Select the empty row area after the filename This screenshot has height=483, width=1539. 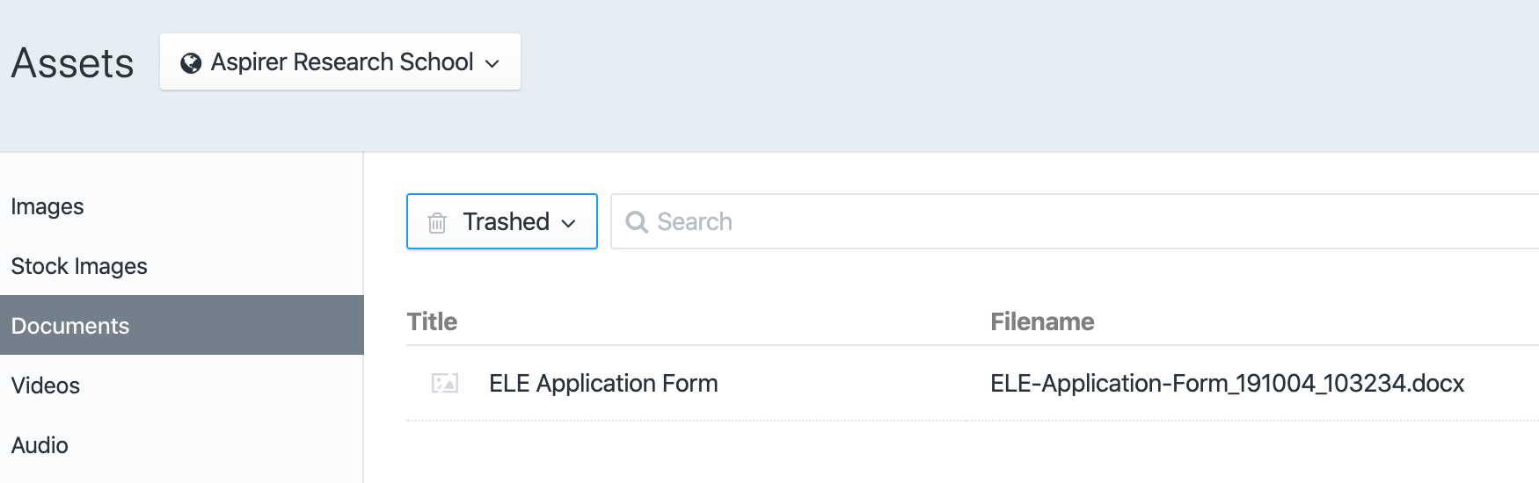click(x=1504, y=383)
